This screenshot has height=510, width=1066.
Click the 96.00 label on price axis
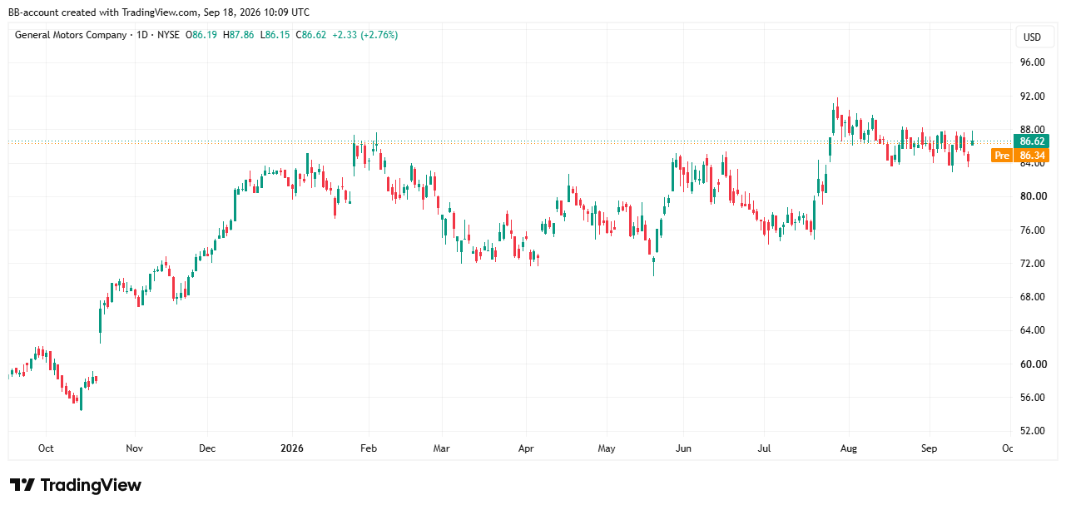[x=1032, y=62]
